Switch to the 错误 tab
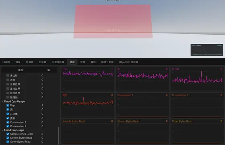Viewport: 225px width, 145px height. click(x=18, y=62)
